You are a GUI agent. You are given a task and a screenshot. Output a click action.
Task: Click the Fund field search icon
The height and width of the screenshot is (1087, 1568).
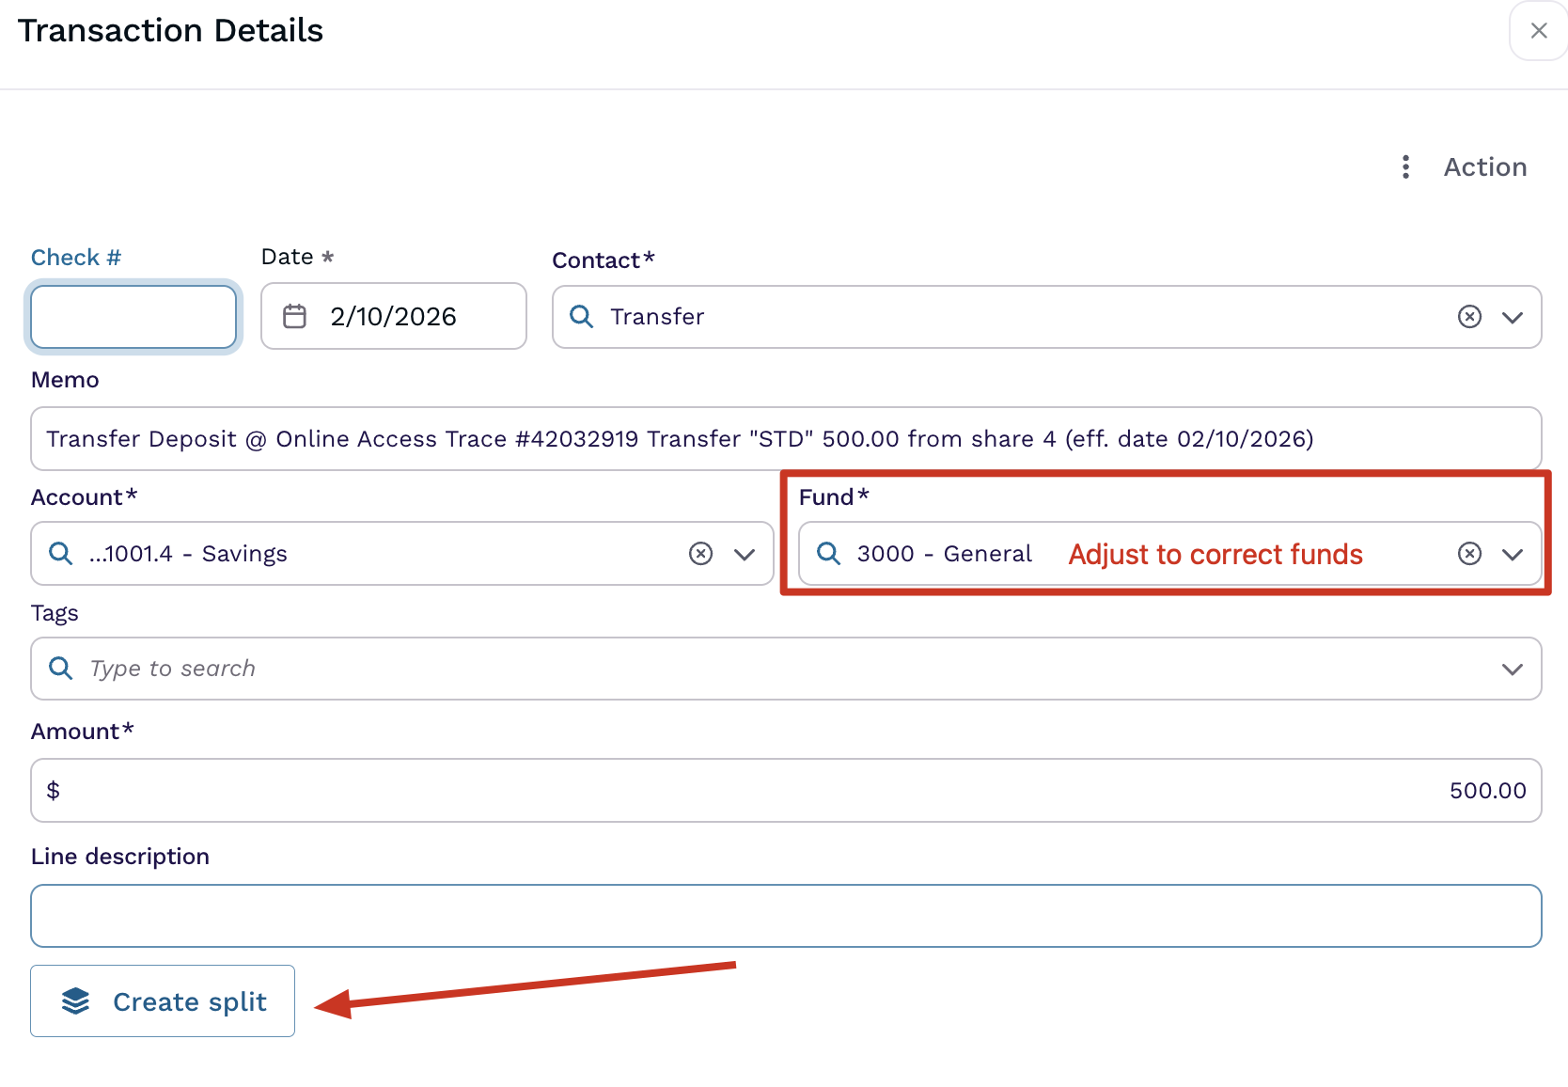828,554
